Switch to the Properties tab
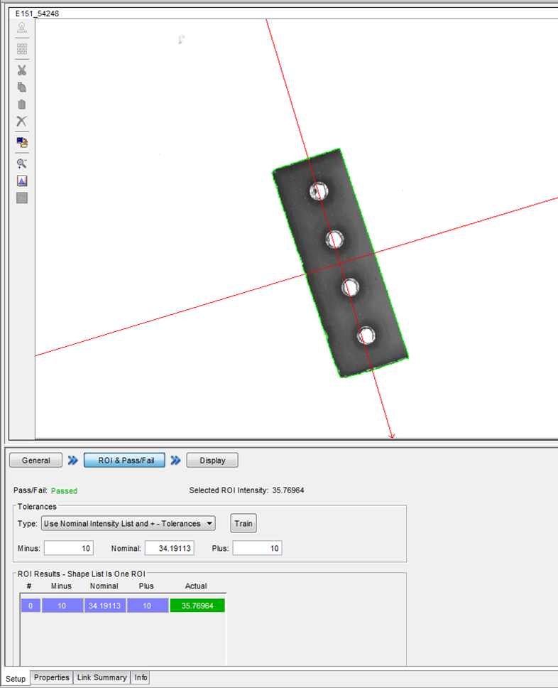 click(52, 677)
